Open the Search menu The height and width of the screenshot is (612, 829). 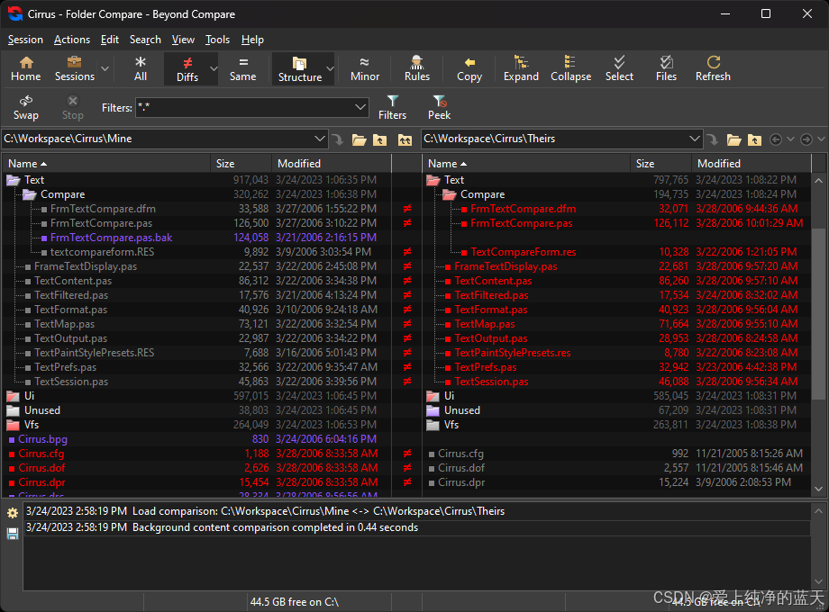pos(145,40)
